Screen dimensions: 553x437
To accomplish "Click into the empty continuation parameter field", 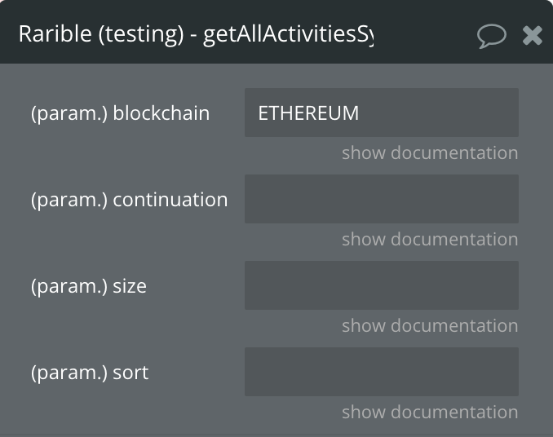I will [382, 199].
